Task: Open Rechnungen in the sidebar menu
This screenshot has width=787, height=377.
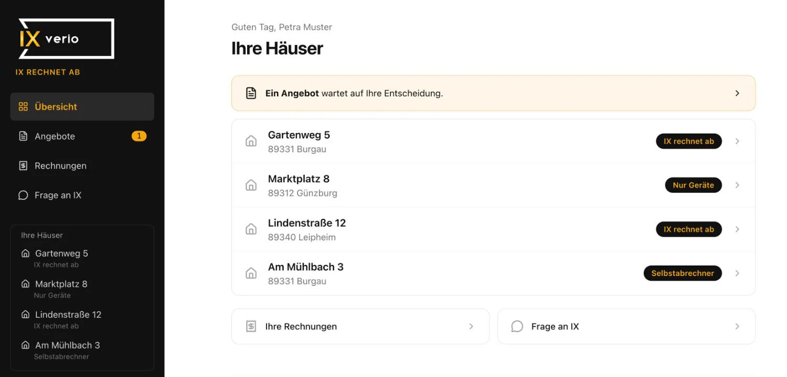Action: point(82,165)
